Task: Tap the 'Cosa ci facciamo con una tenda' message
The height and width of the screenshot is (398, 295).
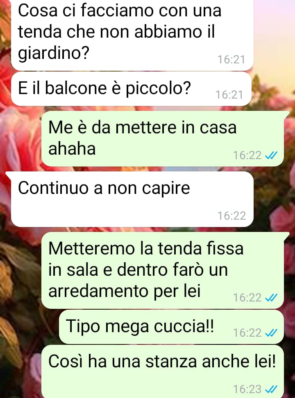Action: (x=132, y=35)
